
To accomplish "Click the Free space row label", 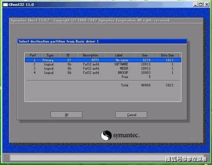I will [x=125, y=77].
